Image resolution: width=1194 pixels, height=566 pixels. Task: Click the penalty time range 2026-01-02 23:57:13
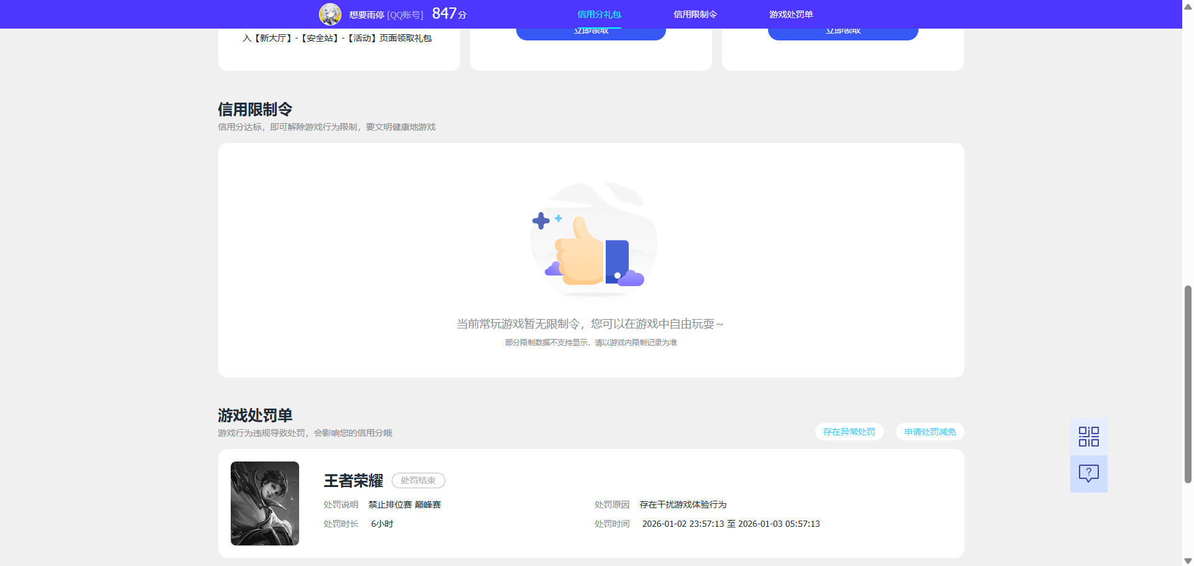point(731,524)
